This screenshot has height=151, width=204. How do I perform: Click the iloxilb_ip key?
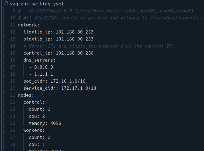[38, 32]
